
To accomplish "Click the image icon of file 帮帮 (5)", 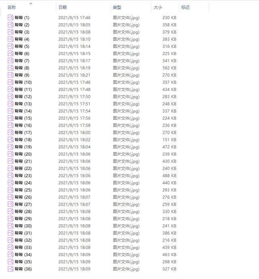I will (x=11, y=46).
